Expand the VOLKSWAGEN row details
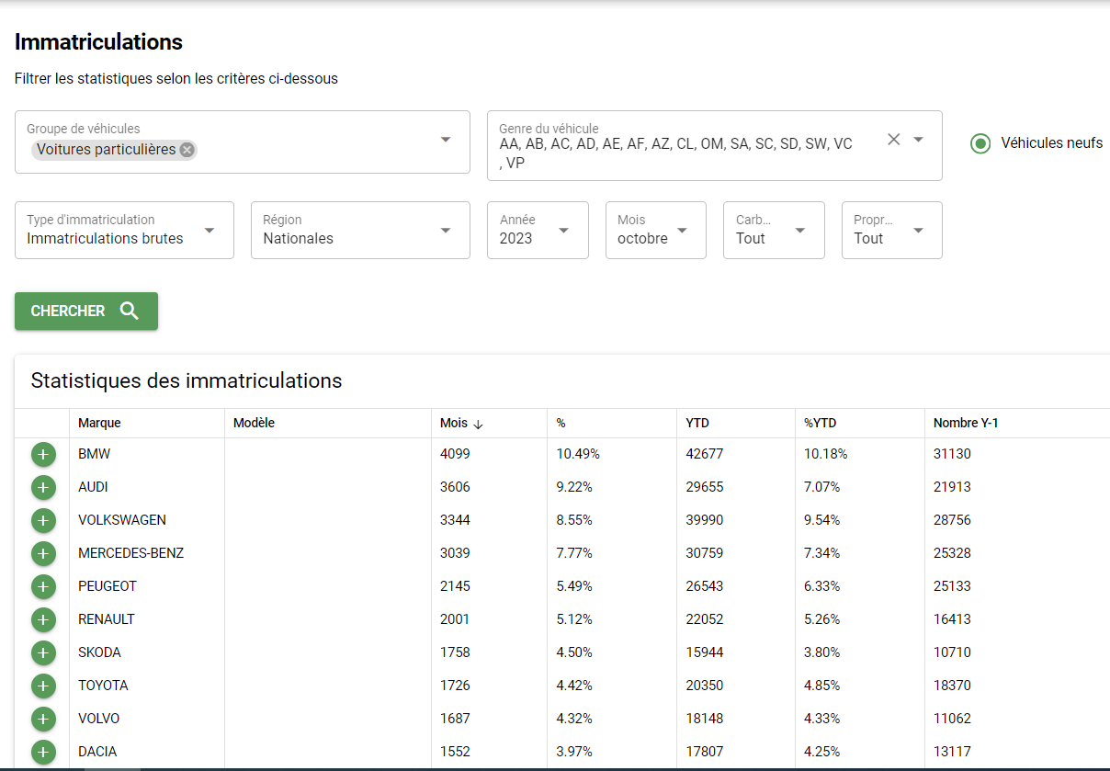The image size is (1110, 771). (x=43, y=521)
